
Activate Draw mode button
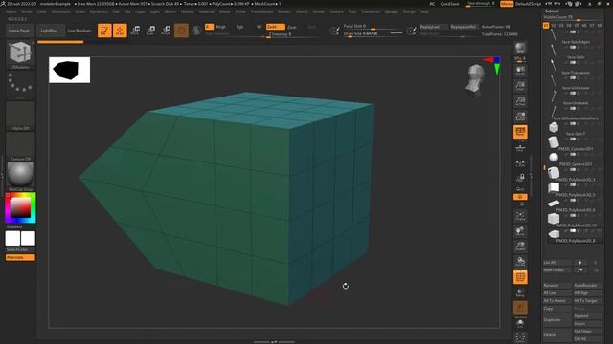click(x=120, y=31)
